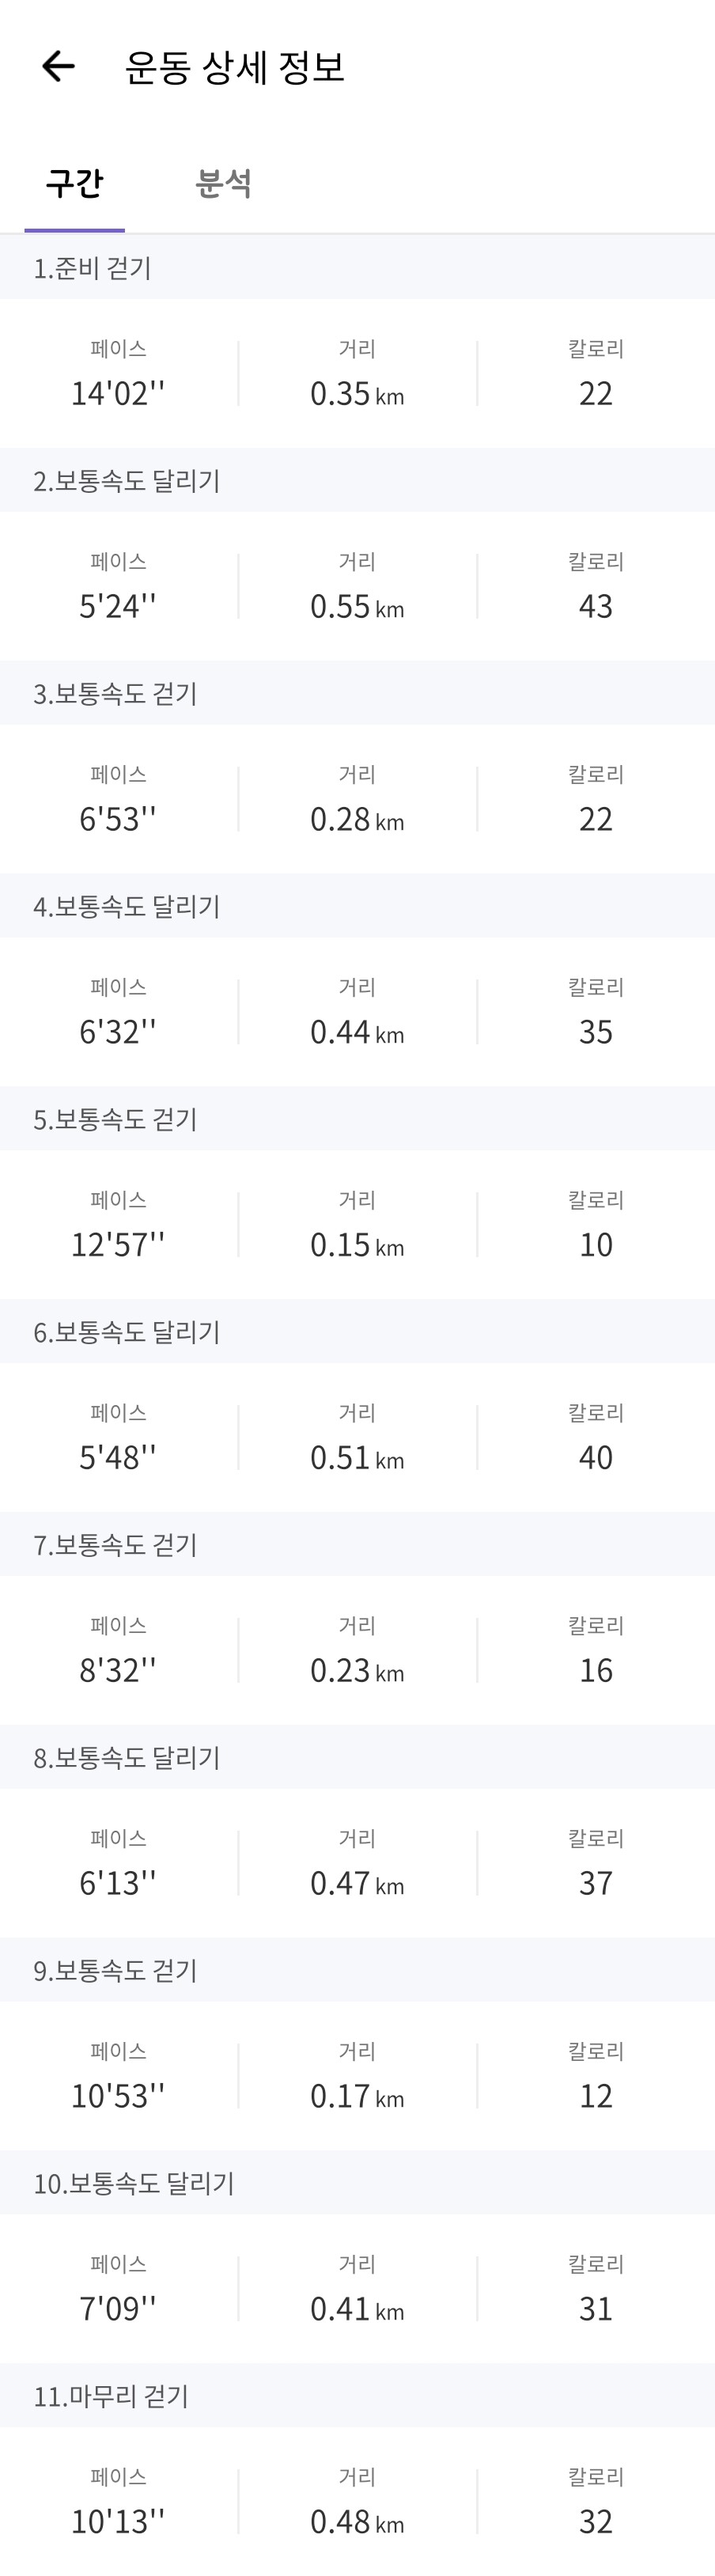Image resolution: width=715 pixels, height=2576 pixels.
Task: Switch to the 분석 tab
Action: pos(223,183)
